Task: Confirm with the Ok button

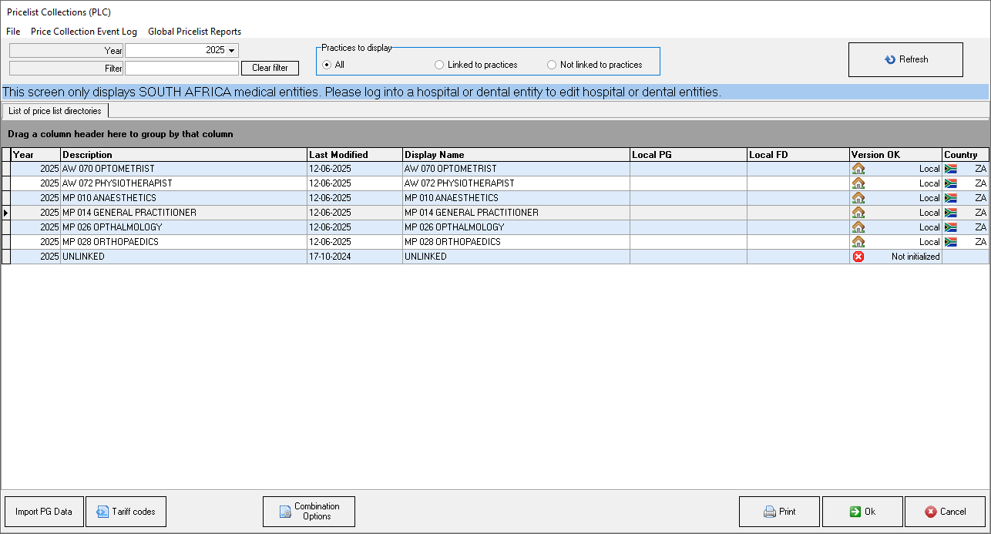Action: coord(862,512)
